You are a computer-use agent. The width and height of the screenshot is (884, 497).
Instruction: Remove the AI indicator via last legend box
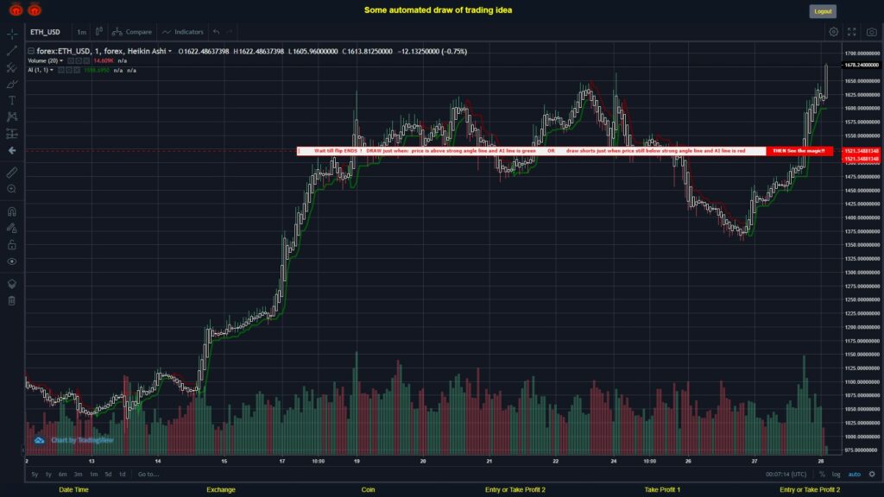click(77, 71)
